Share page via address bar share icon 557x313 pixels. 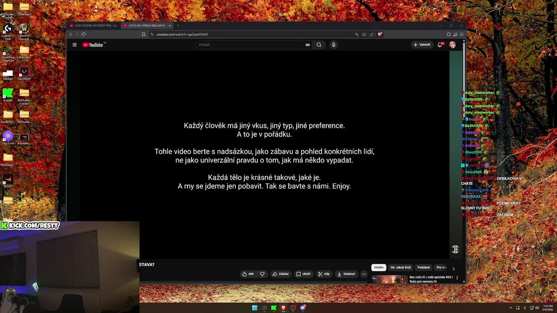372,34
